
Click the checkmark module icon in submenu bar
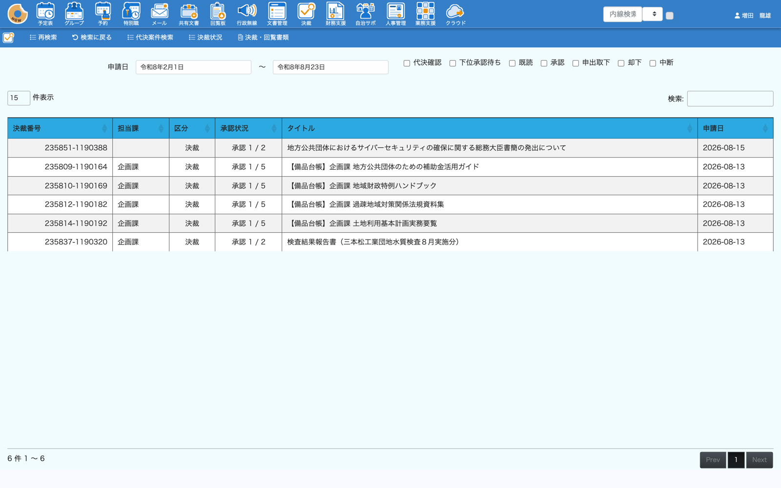coord(8,38)
